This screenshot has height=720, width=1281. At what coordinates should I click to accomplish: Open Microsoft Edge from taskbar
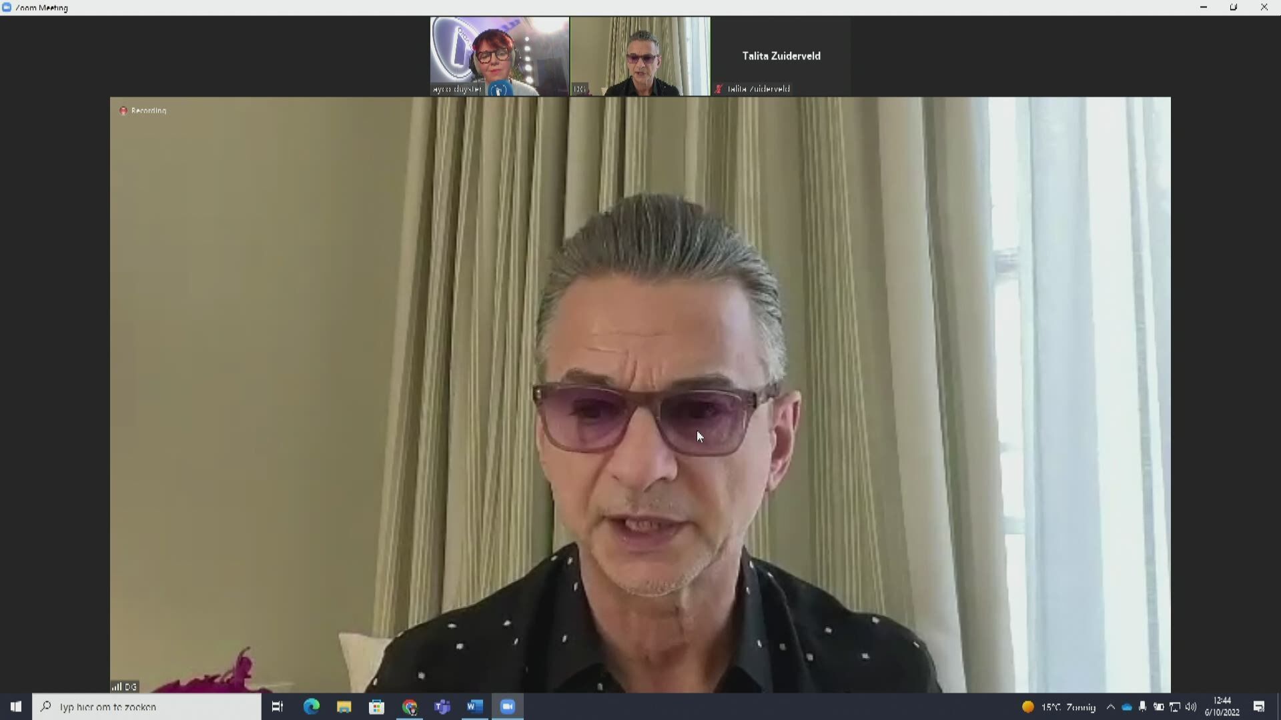311,707
